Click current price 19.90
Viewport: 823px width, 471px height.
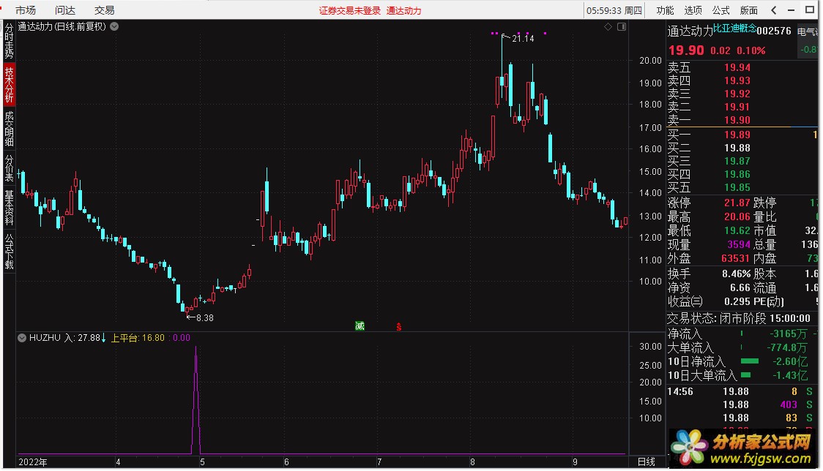pos(686,50)
